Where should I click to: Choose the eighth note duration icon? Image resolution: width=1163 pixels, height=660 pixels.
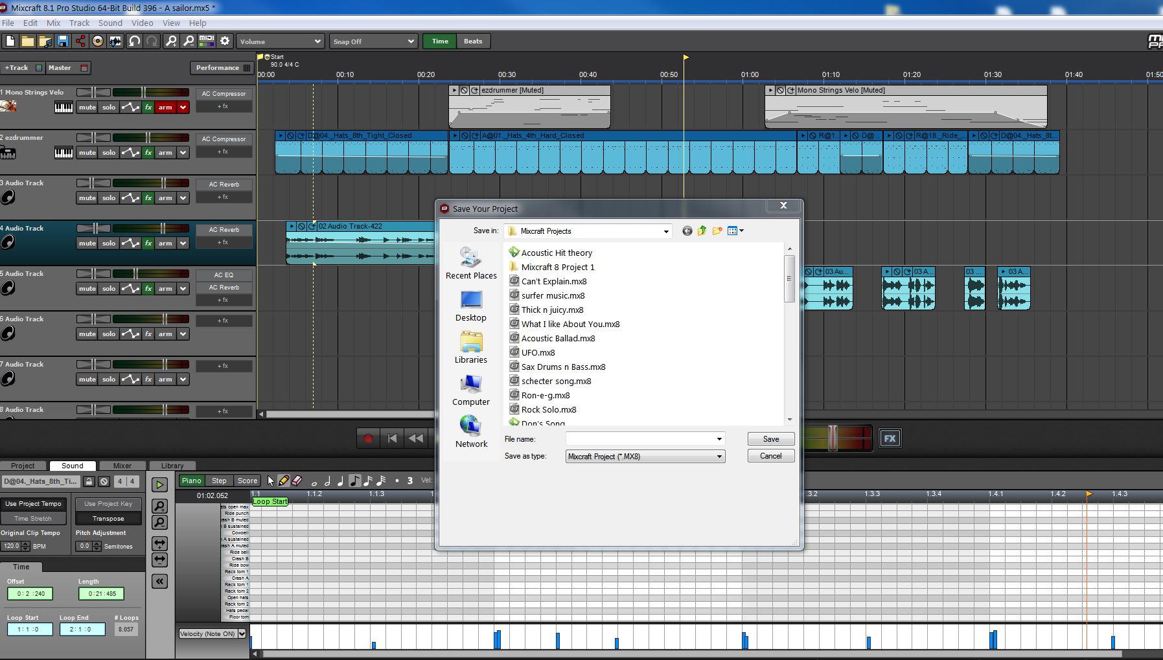click(354, 481)
